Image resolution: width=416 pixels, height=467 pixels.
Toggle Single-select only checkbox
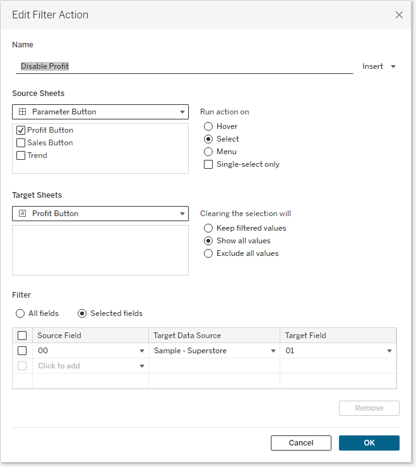tap(208, 164)
